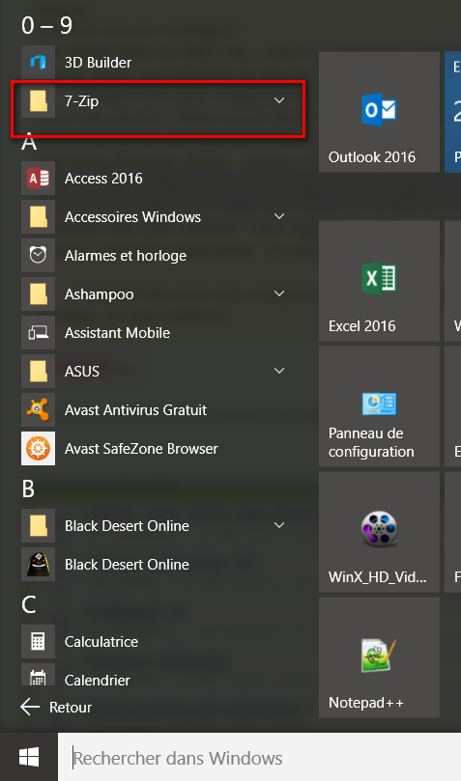
Task: Open the Notepad++ tile
Action: (x=379, y=657)
